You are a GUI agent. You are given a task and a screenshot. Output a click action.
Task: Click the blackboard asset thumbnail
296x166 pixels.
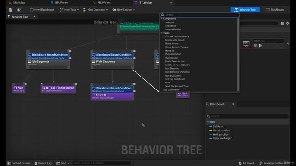pyautogui.click(x=246, y=44)
